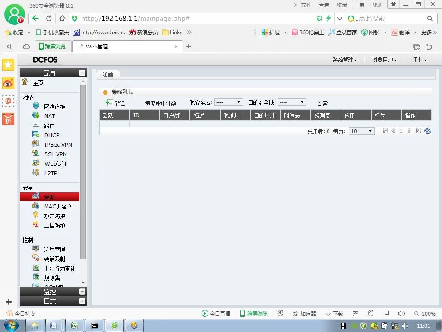Open a new browser tab
442x332 pixels.
(x=189, y=46)
